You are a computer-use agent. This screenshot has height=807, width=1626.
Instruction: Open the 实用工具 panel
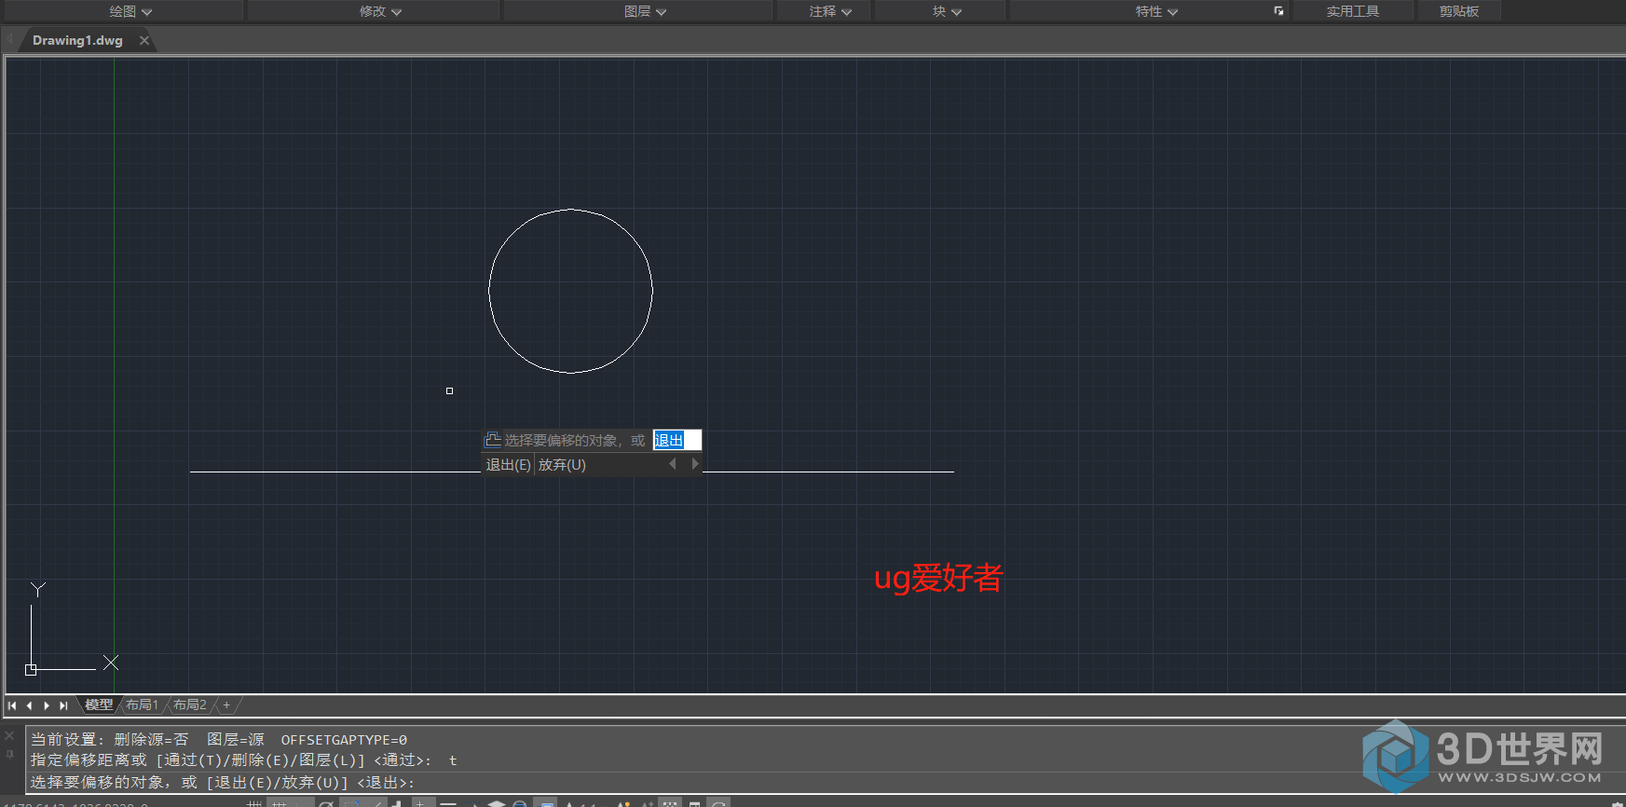[x=1352, y=11]
